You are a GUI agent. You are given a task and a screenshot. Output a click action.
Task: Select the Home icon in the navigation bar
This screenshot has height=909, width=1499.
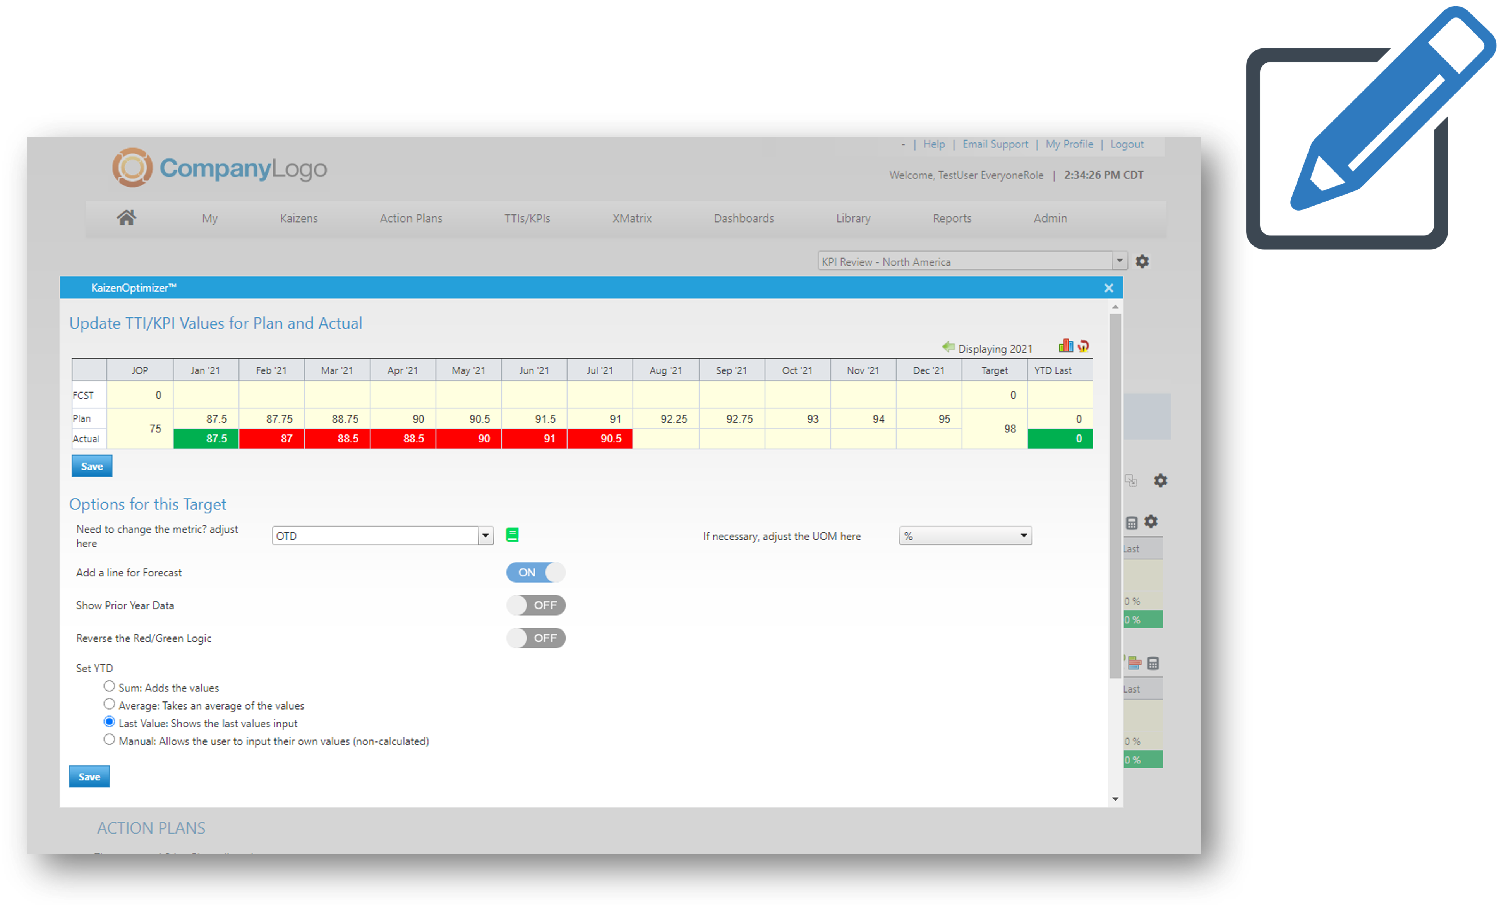tap(127, 216)
